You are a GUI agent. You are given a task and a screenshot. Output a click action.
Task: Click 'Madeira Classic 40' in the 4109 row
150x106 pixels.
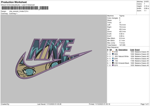coord(142,52)
